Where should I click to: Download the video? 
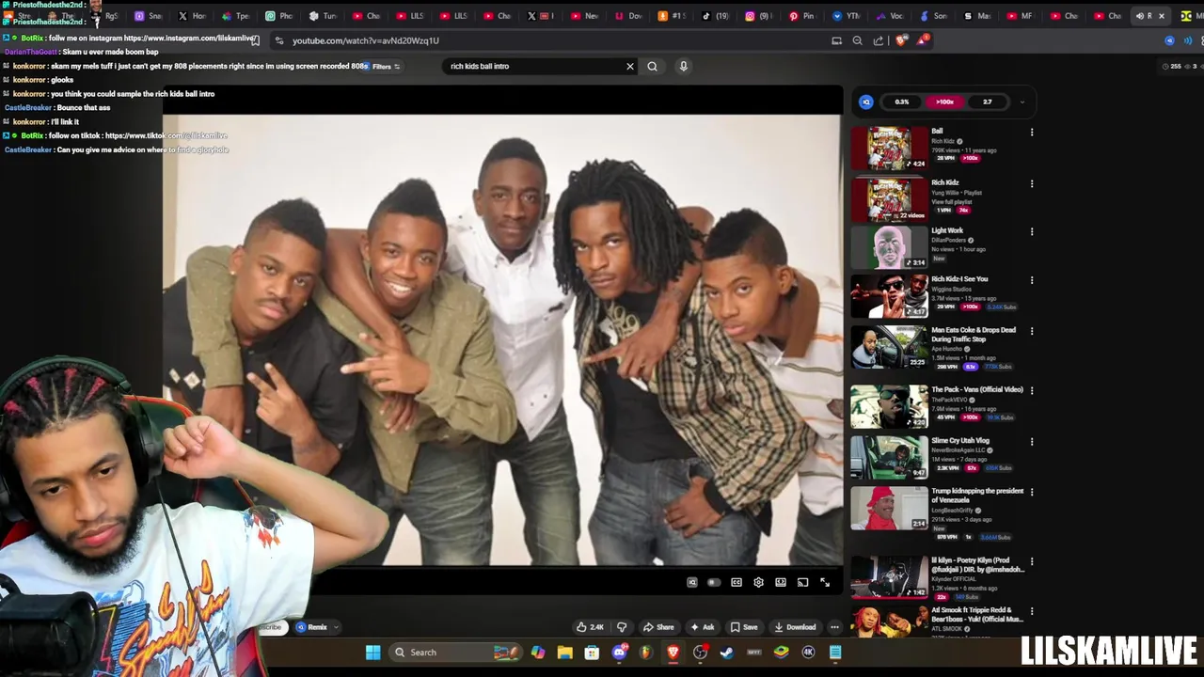tap(795, 627)
